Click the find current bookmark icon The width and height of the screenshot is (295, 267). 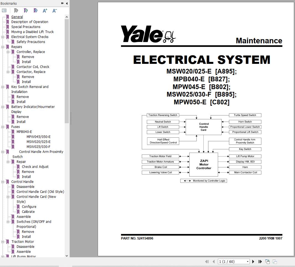click(35, 11)
